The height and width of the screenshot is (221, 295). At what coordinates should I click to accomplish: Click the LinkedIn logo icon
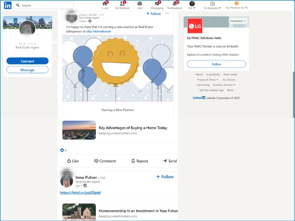[x=8, y=5]
